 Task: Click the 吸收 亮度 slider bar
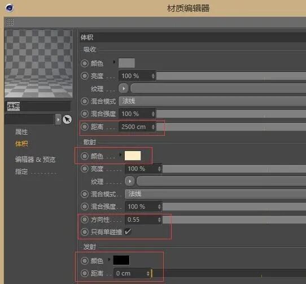pos(231,76)
